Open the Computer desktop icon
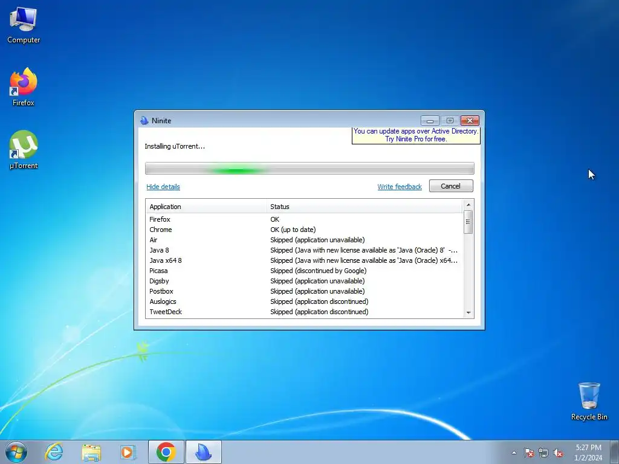 tap(24, 25)
